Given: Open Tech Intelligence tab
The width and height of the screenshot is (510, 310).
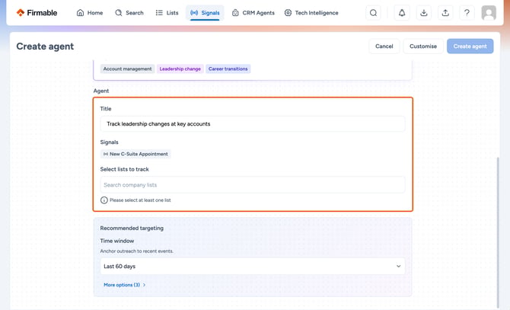Looking at the screenshot, I should click(x=311, y=13).
